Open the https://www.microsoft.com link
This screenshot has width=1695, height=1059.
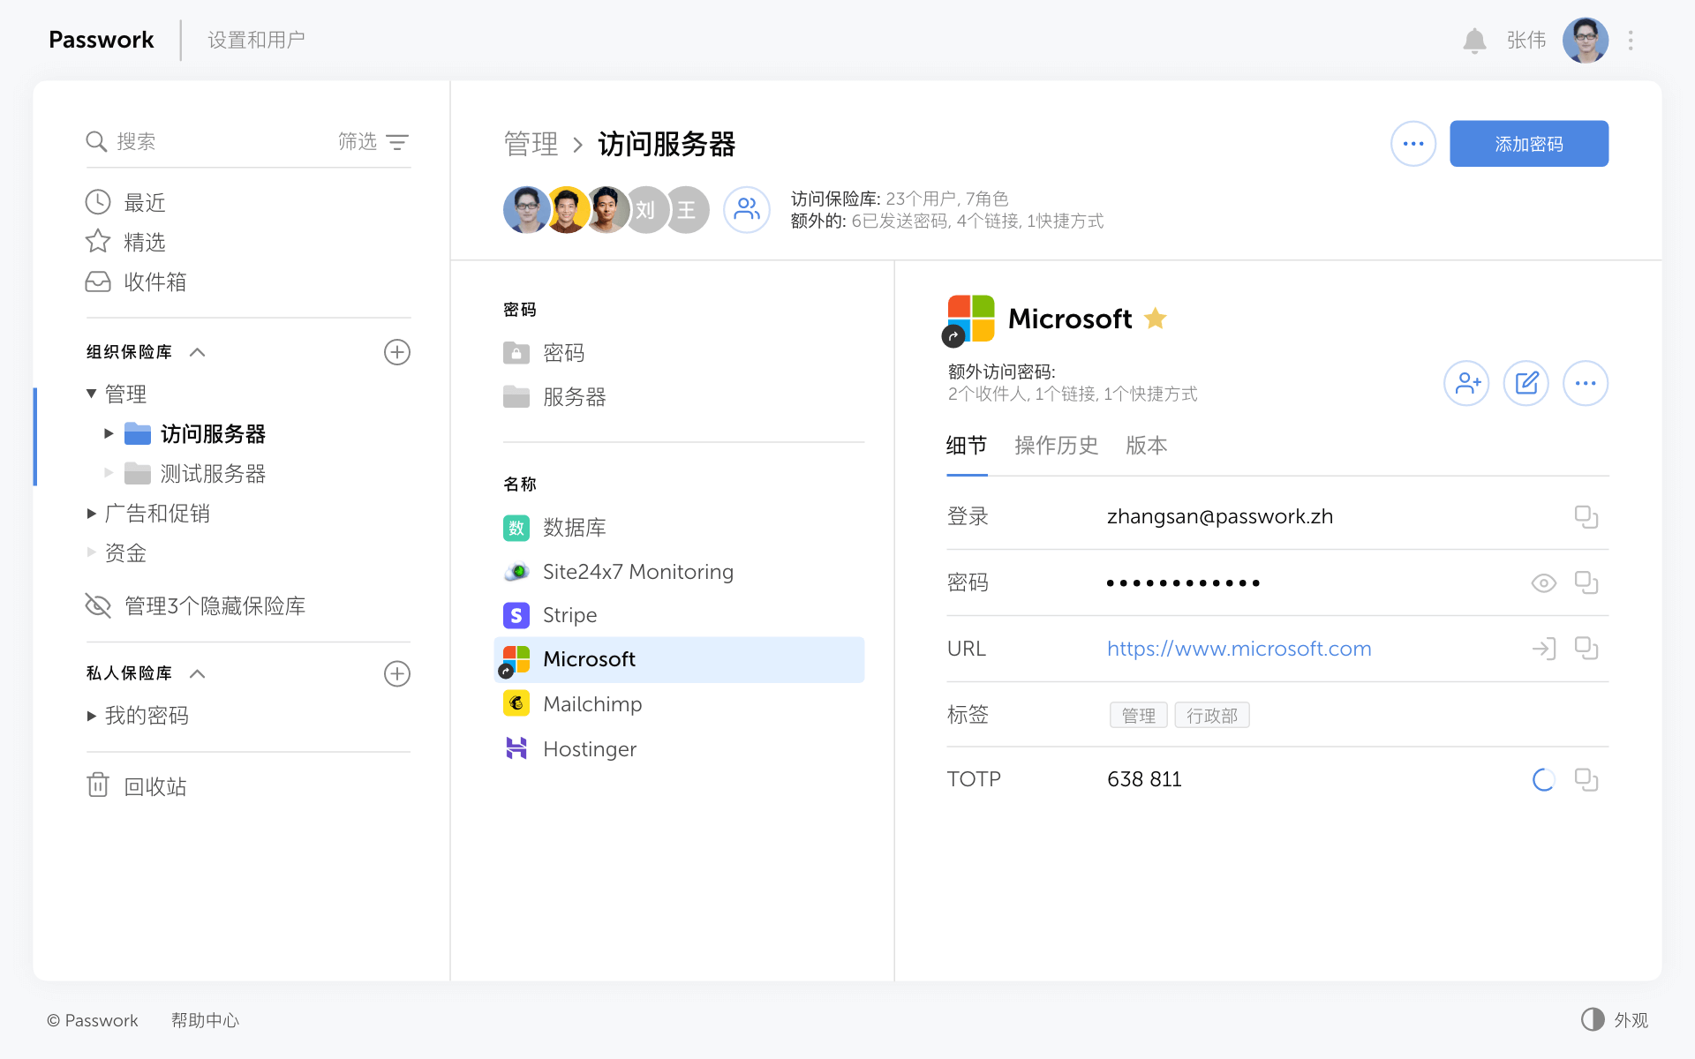coord(1239,649)
